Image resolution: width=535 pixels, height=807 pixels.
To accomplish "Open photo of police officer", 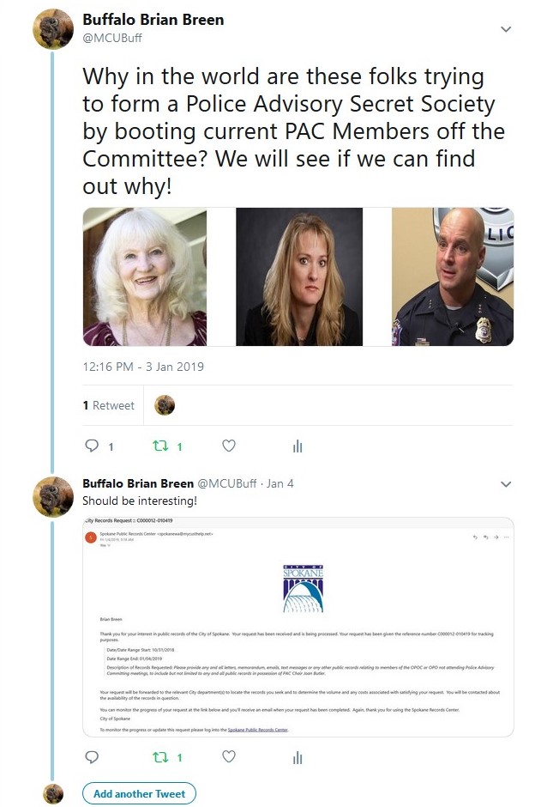I will point(453,277).
